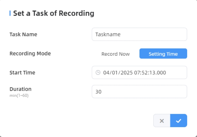197x137 pixels.
Task: Open the Start Time date-time picker field
Action: coord(139,73)
